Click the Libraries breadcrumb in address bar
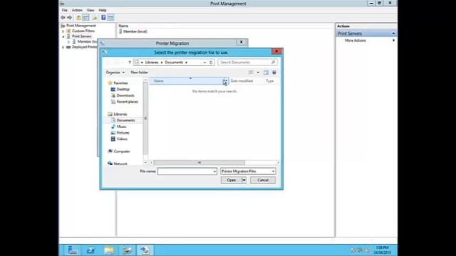This screenshot has width=456, height=256. click(x=152, y=63)
